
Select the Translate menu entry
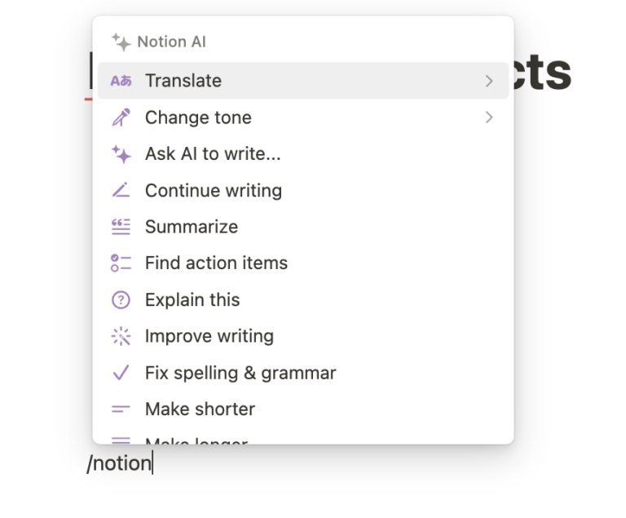tap(183, 81)
